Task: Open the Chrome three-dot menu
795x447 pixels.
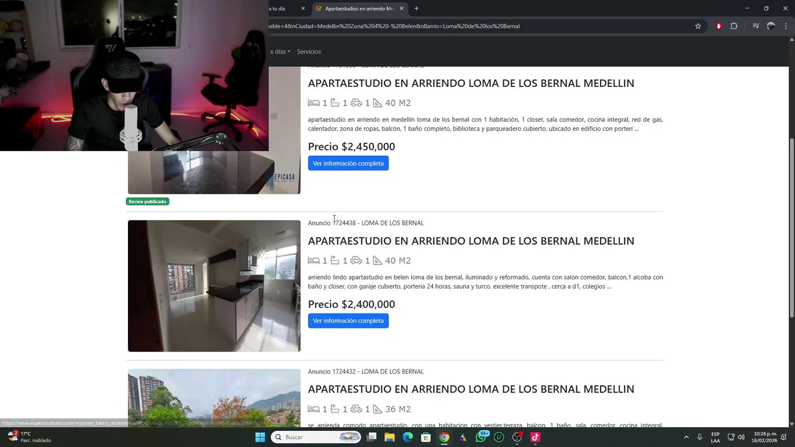Action: click(786, 26)
